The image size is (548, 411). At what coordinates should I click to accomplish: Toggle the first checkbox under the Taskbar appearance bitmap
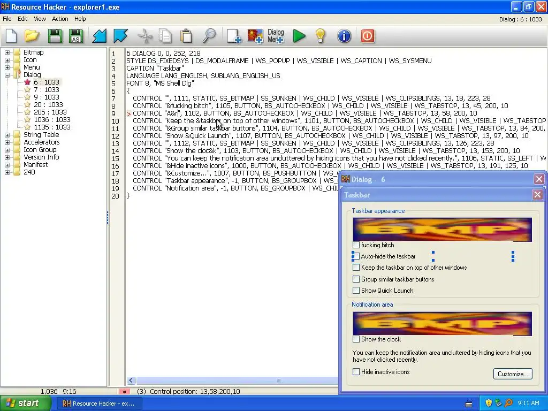coord(356,245)
